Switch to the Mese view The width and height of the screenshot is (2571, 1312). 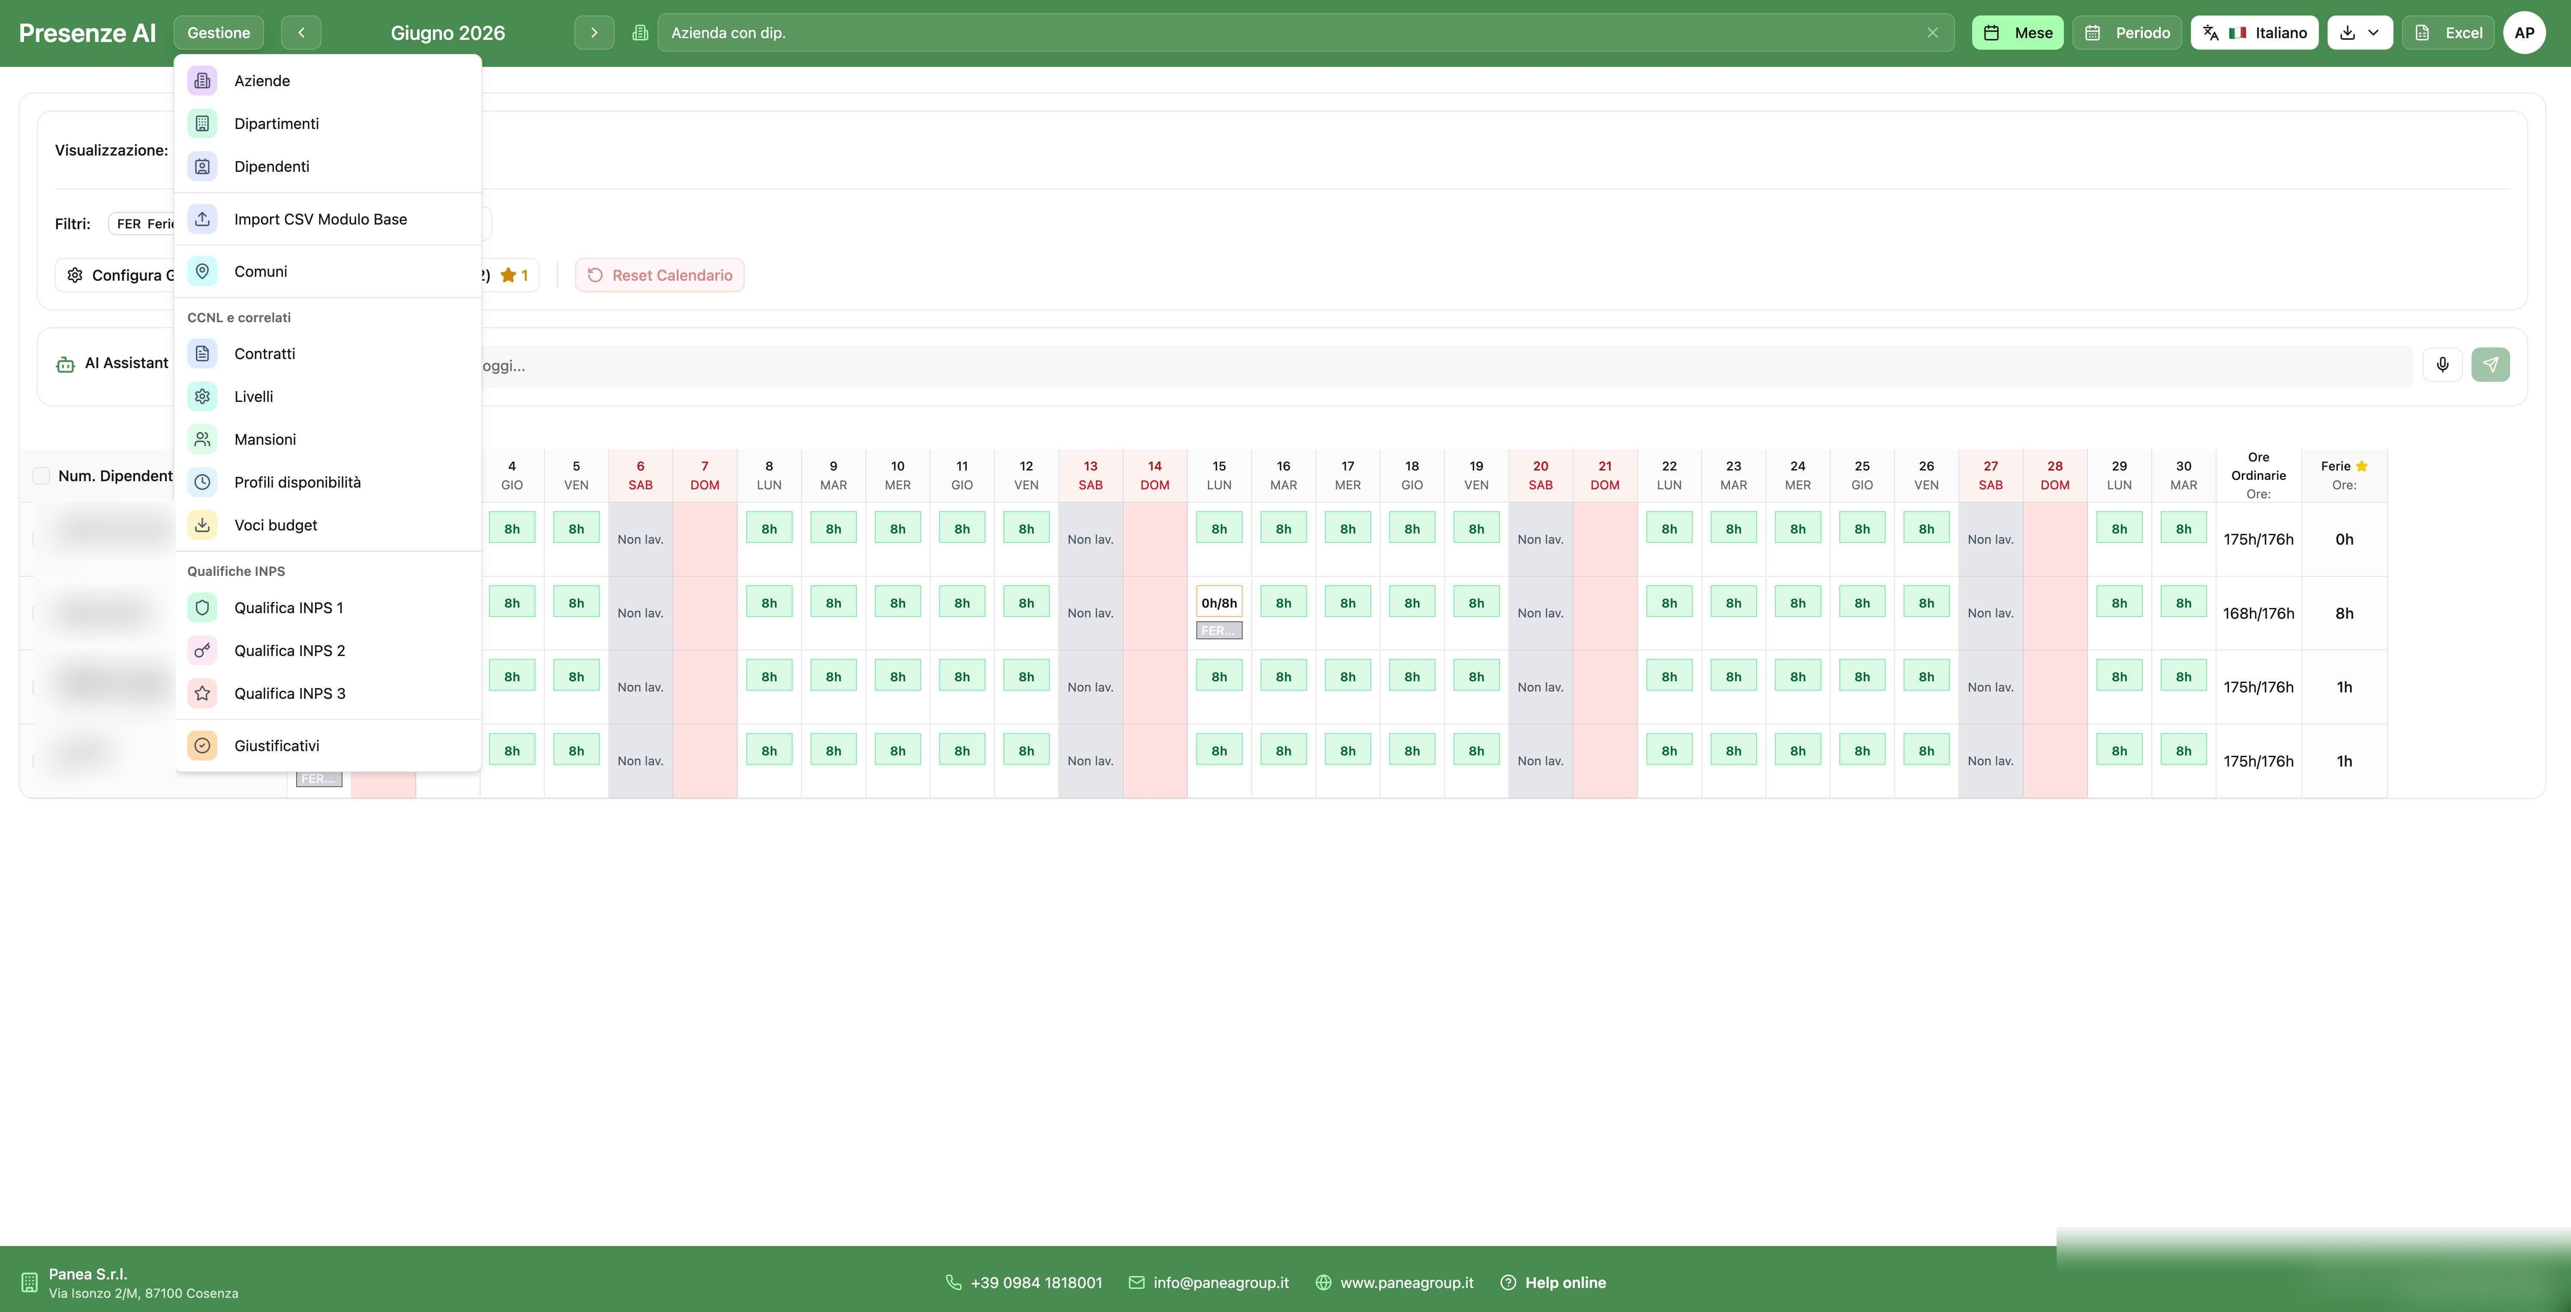click(2017, 33)
